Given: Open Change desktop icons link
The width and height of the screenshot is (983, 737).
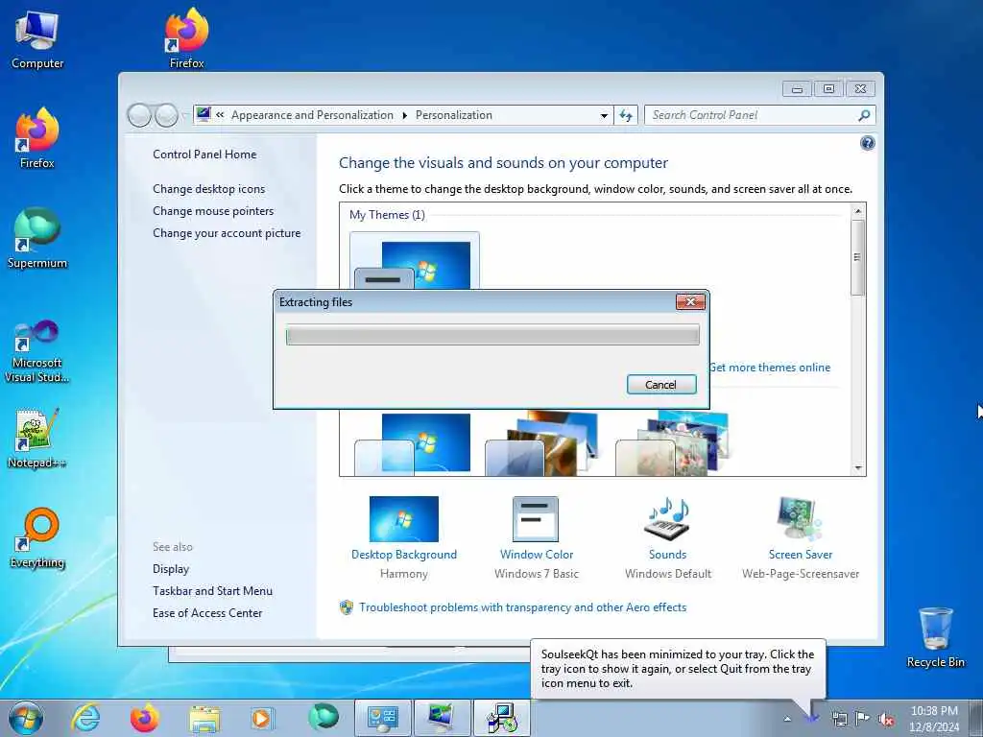Looking at the screenshot, I should click(x=208, y=189).
